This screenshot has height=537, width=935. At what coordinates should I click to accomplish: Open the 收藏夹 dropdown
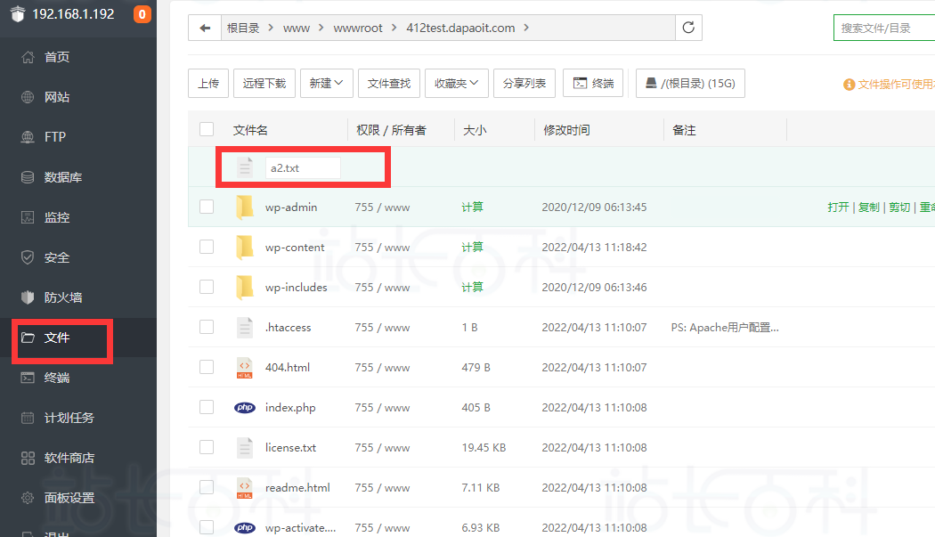[456, 84]
